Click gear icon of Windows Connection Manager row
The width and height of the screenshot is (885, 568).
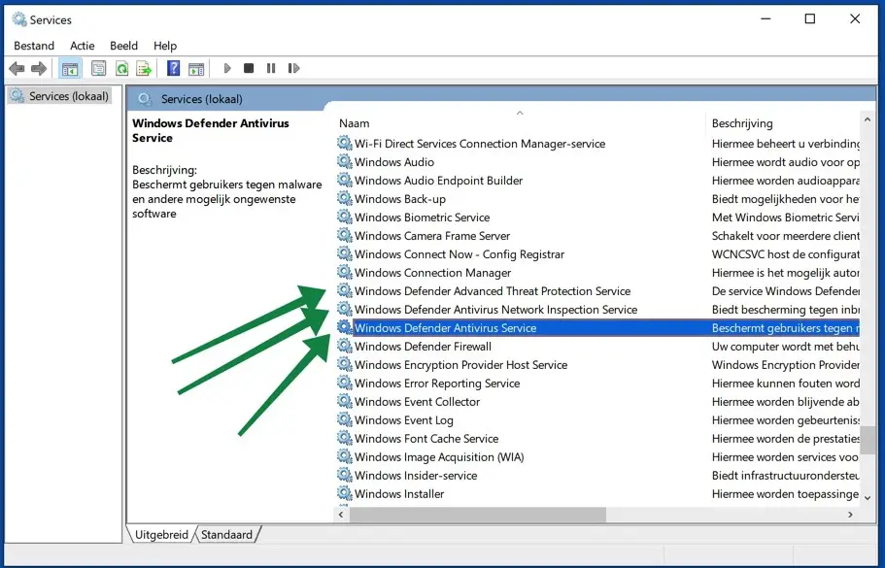coord(344,272)
